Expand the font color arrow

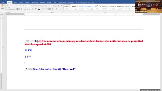40,9
